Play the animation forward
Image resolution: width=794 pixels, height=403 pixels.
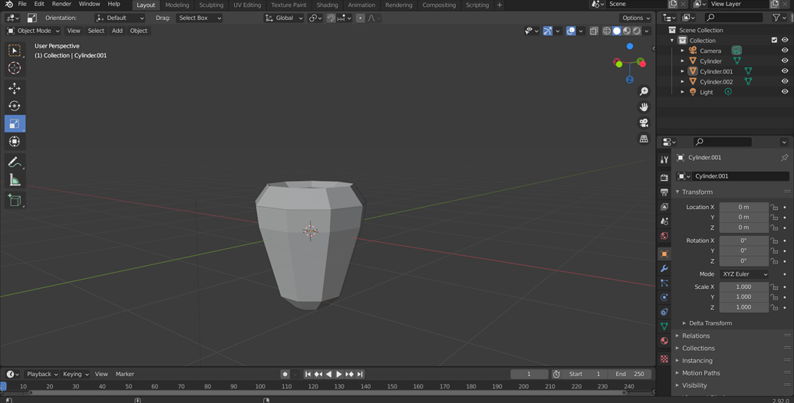pos(339,374)
